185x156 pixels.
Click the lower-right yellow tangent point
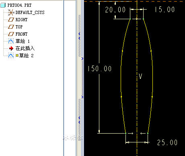pyautogui.click(x=152, y=97)
